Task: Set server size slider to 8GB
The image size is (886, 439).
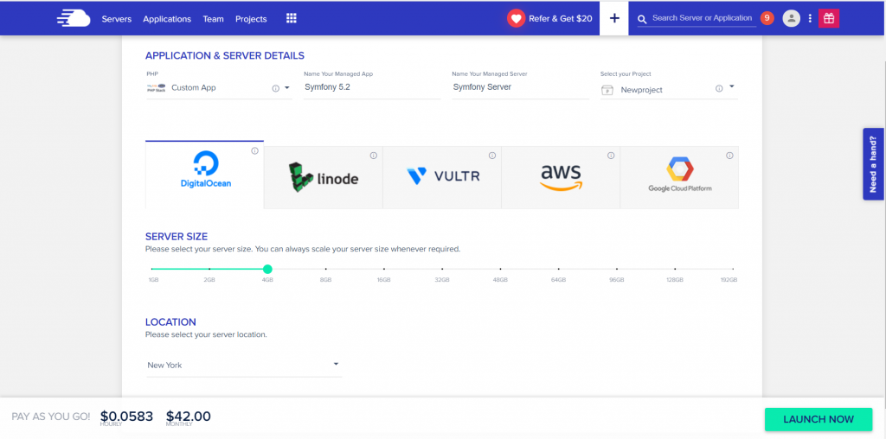Action: pos(325,270)
